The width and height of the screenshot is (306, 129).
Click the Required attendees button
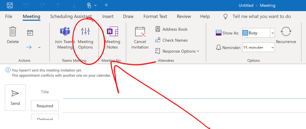[45, 106]
